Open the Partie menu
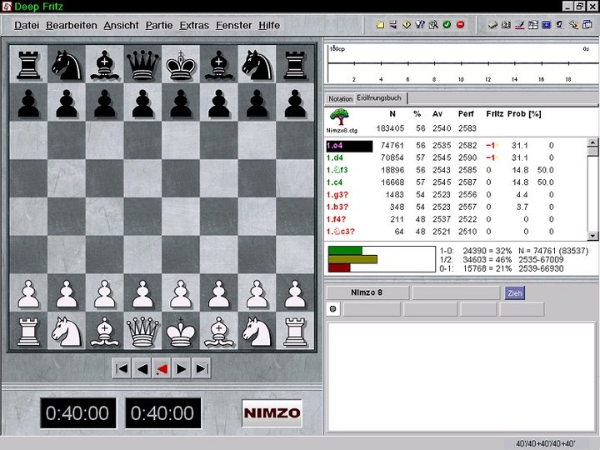The width and height of the screenshot is (600, 450). tap(159, 25)
